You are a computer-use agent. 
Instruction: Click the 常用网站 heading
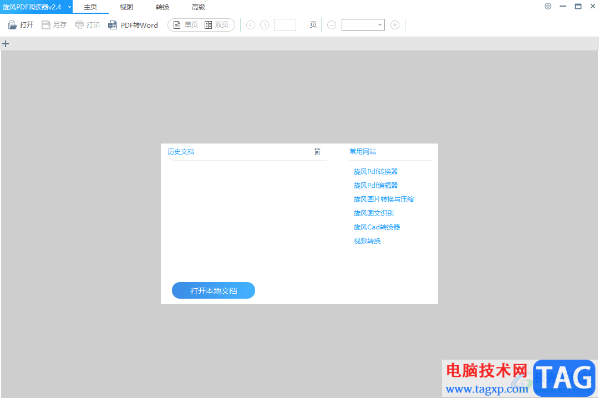[x=363, y=152]
